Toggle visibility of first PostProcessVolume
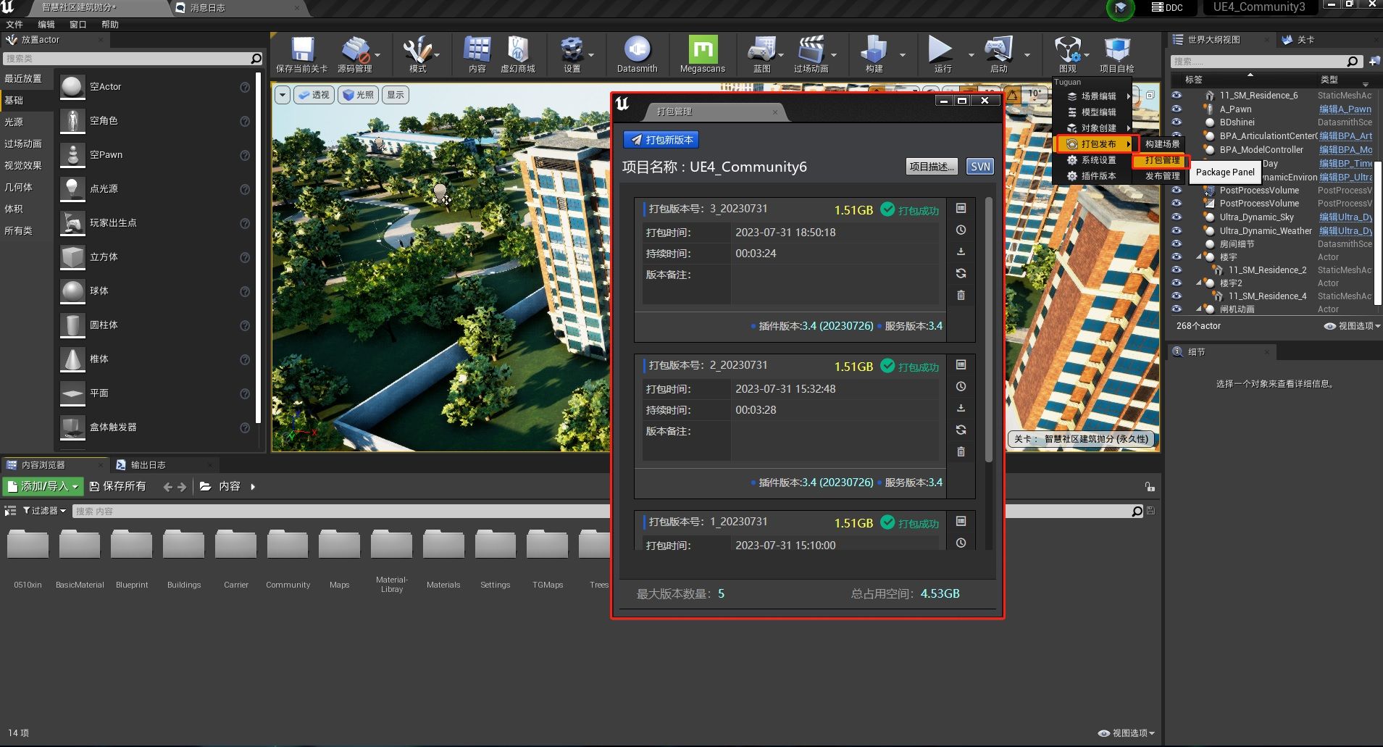Viewport: 1383px width, 747px height. [1177, 191]
